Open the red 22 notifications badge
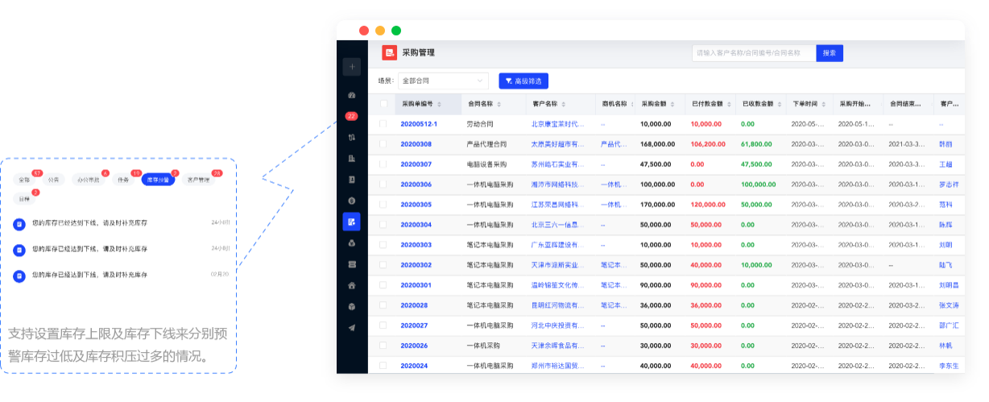This screenshot has width=989, height=402. (351, 116)
